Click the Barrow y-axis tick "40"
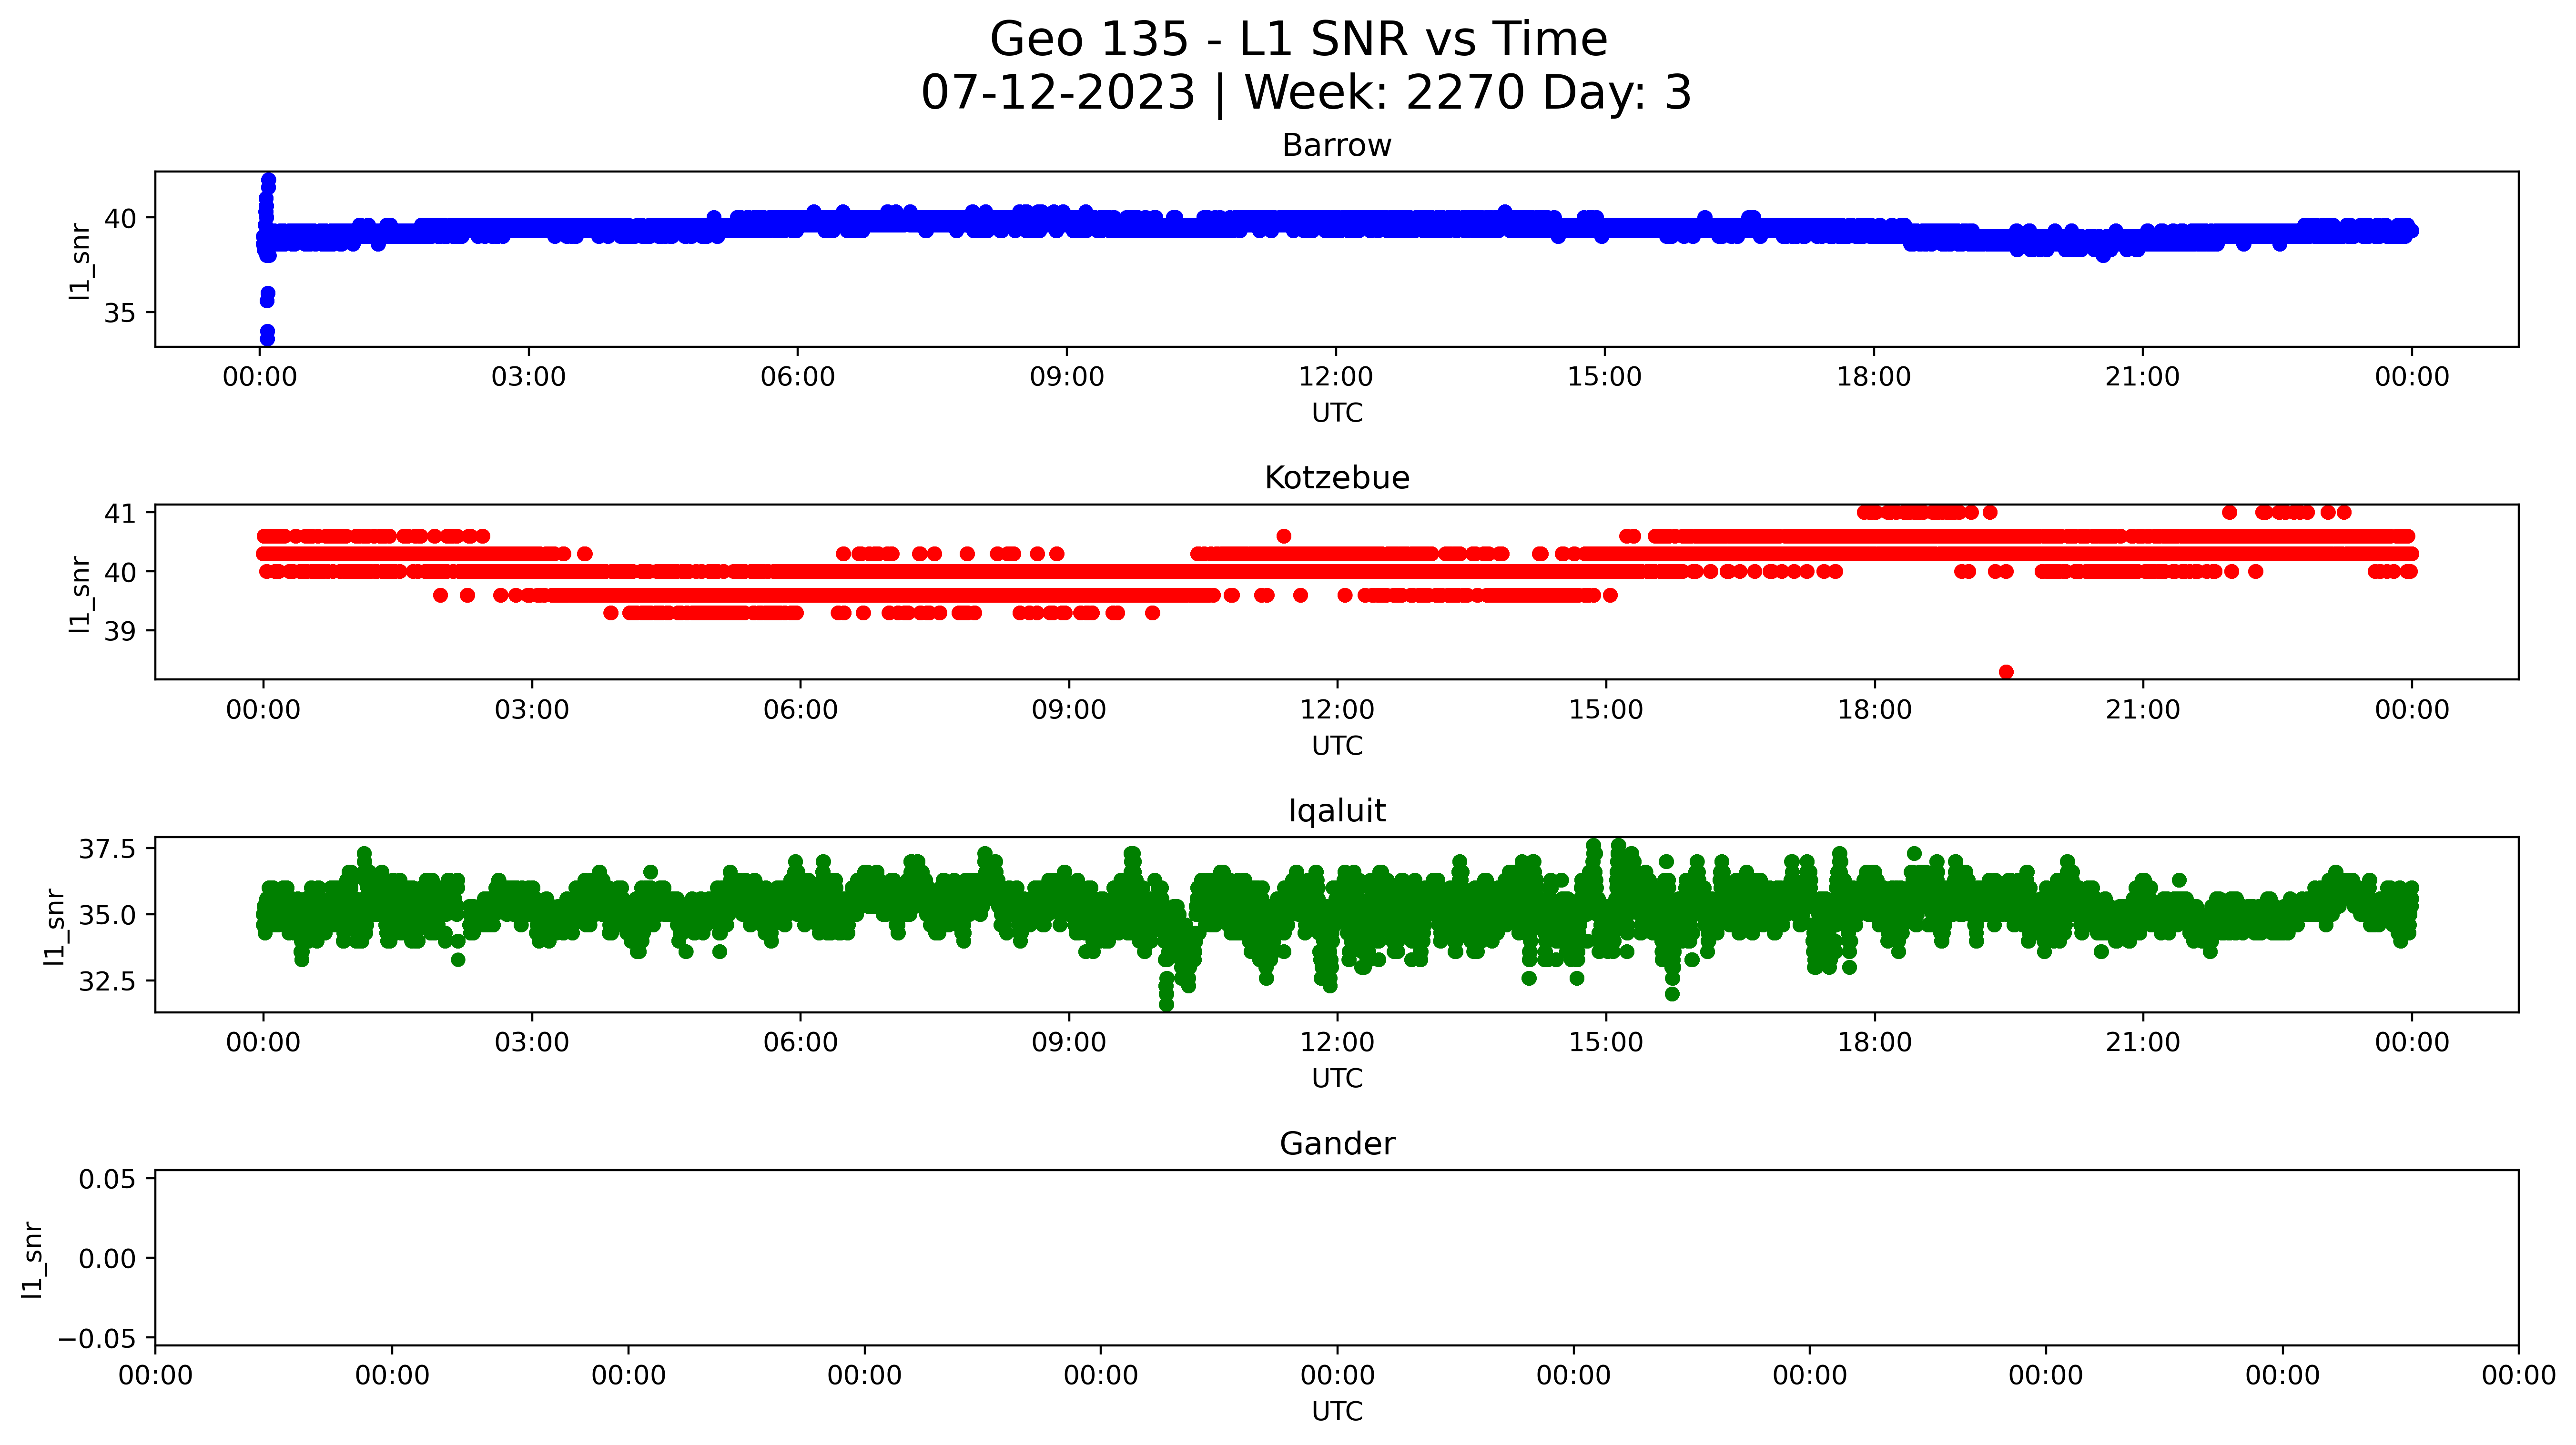Screen dimensions: 2576x1445 click(x=120, y=218)
